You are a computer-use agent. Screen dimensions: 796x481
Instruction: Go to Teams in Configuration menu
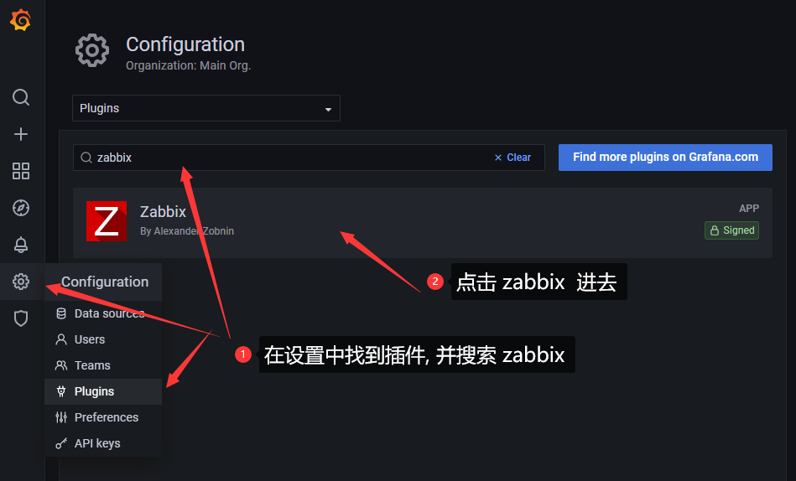click(x=92, y=365)
